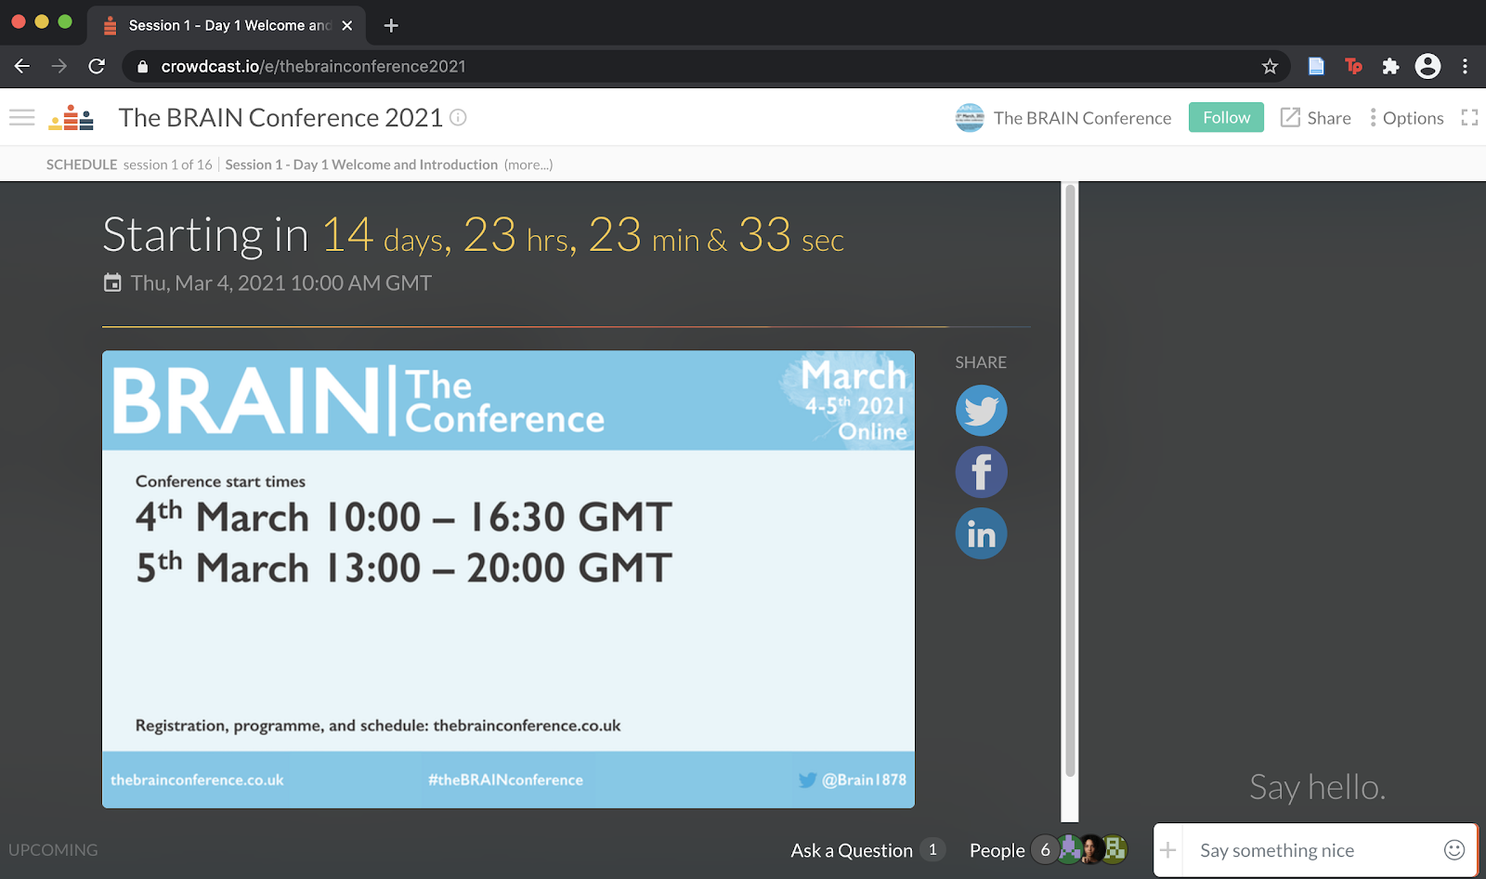Open the hamburger sidebar menu
The height and width of the screenshot is (879, 1486).
pyautogui.click(x=22, y=118)
